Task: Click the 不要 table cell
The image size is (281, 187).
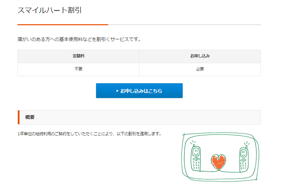Action: [x=78, y=69]
